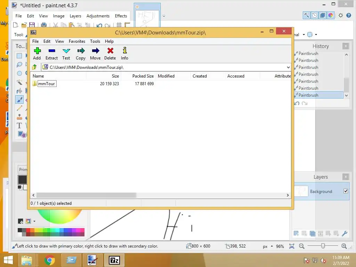Viewport: 356px width, 267px height.
Task: Select the Lasso Select tool in paint.net
Action: (19, 64)
